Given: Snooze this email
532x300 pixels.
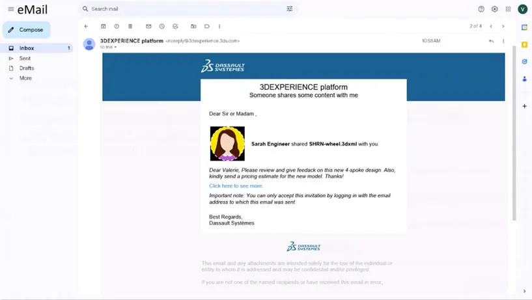Looking at the screenshot, I should point(162,26).
